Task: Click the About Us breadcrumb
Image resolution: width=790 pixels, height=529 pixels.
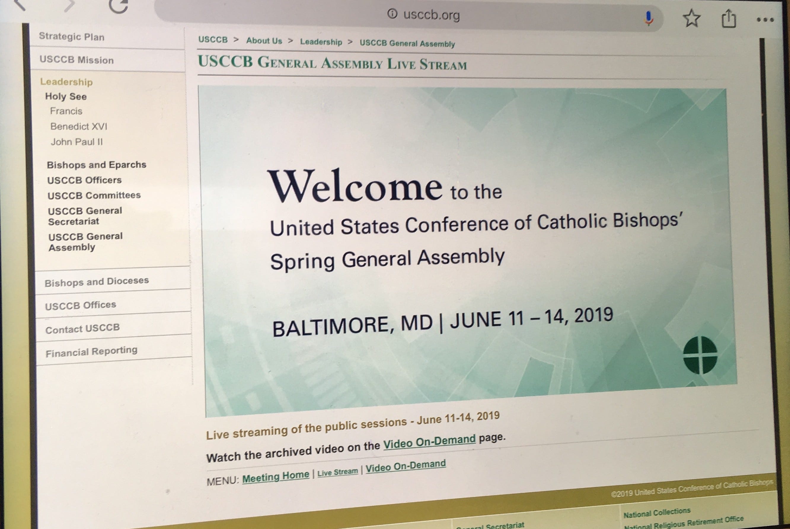Action: point(264,41)
